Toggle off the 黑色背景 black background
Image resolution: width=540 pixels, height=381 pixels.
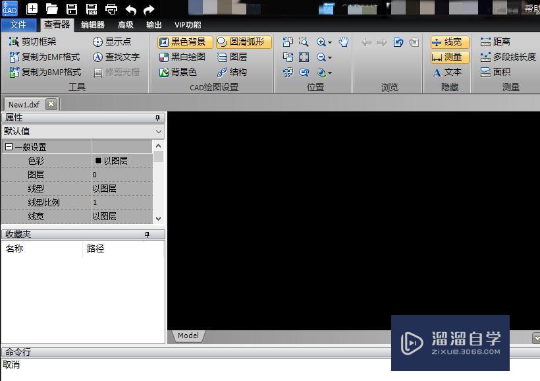(183, 41)
